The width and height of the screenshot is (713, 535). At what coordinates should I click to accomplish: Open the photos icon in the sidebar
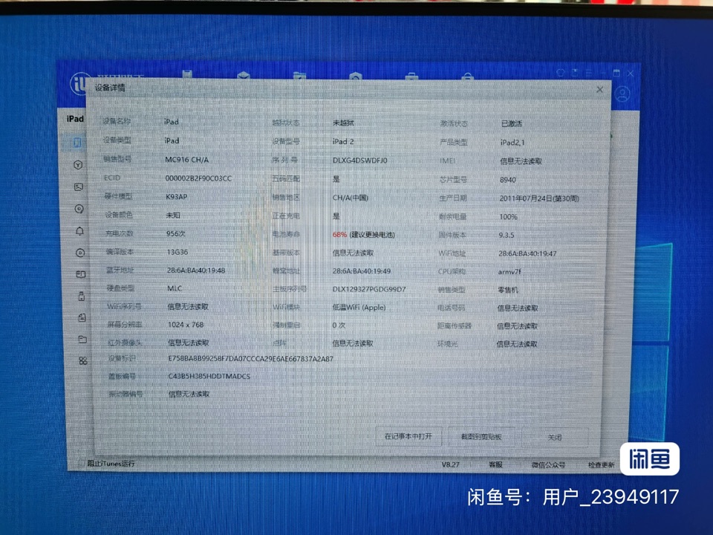pos(79,187)
